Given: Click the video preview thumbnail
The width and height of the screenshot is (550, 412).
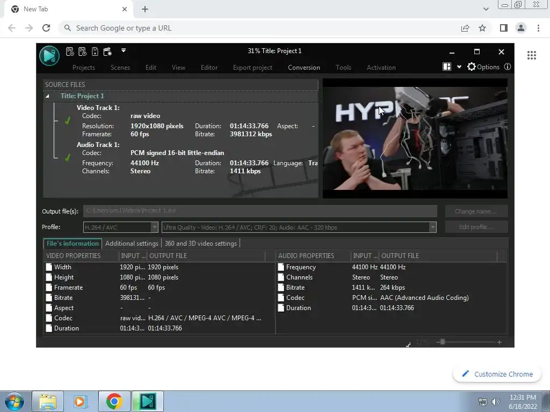Looking at the screenshot, I should (415, 138).
